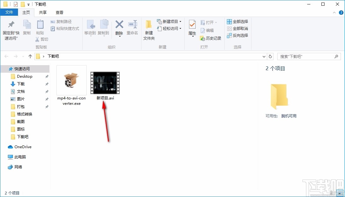Select all items with 全部选择

(237, 21)
